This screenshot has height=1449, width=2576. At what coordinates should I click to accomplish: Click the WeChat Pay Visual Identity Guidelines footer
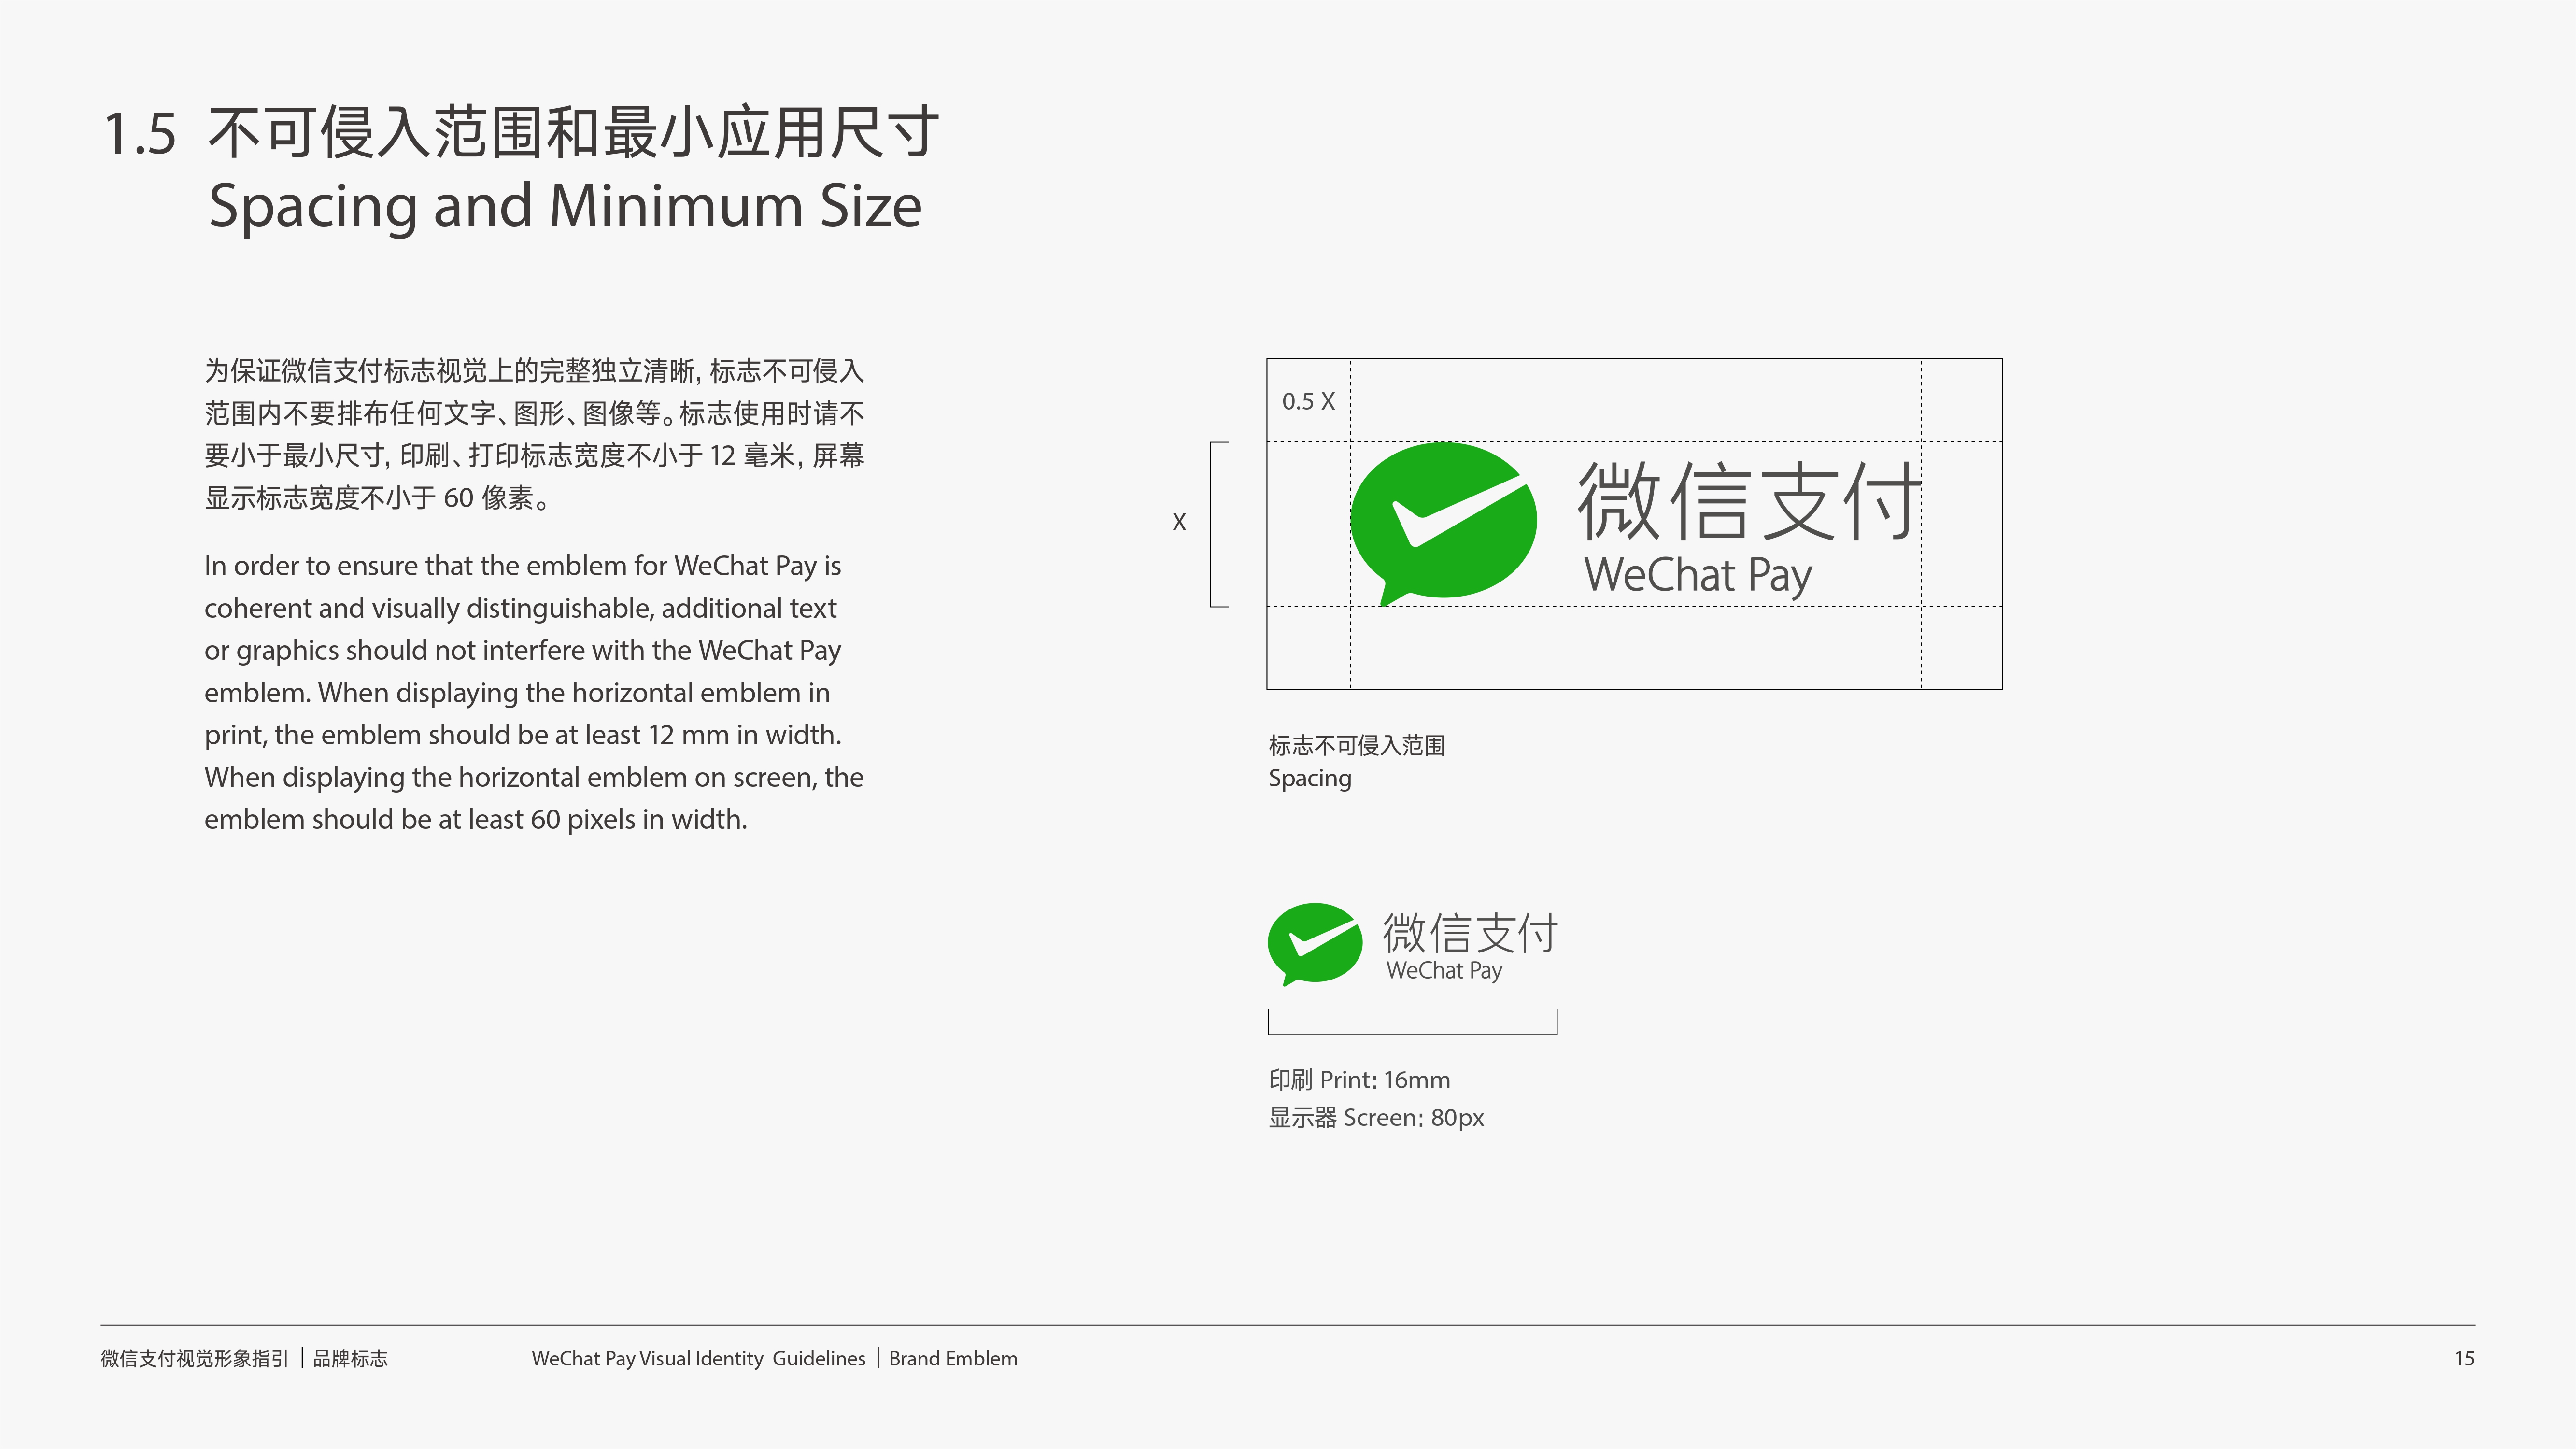coord(698,1358)
